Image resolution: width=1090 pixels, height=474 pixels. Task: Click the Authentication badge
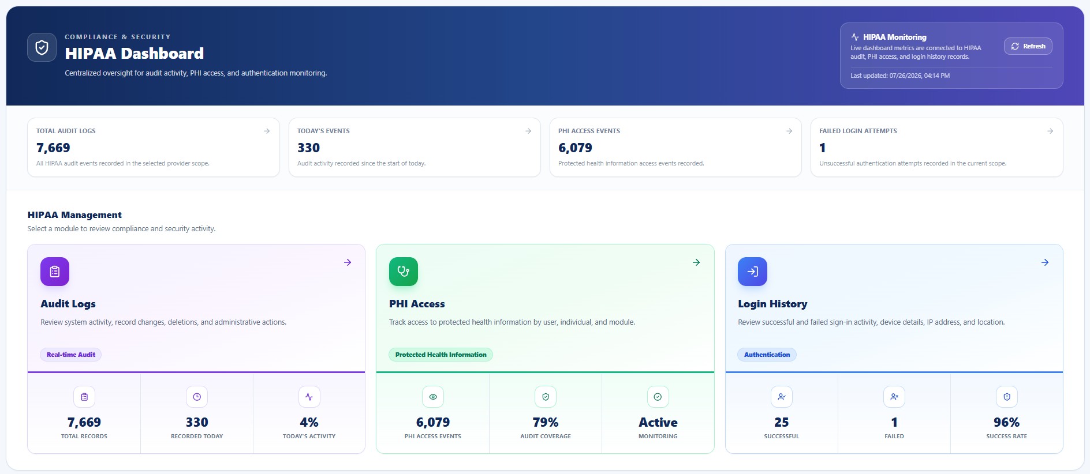(x=767, y=355)
